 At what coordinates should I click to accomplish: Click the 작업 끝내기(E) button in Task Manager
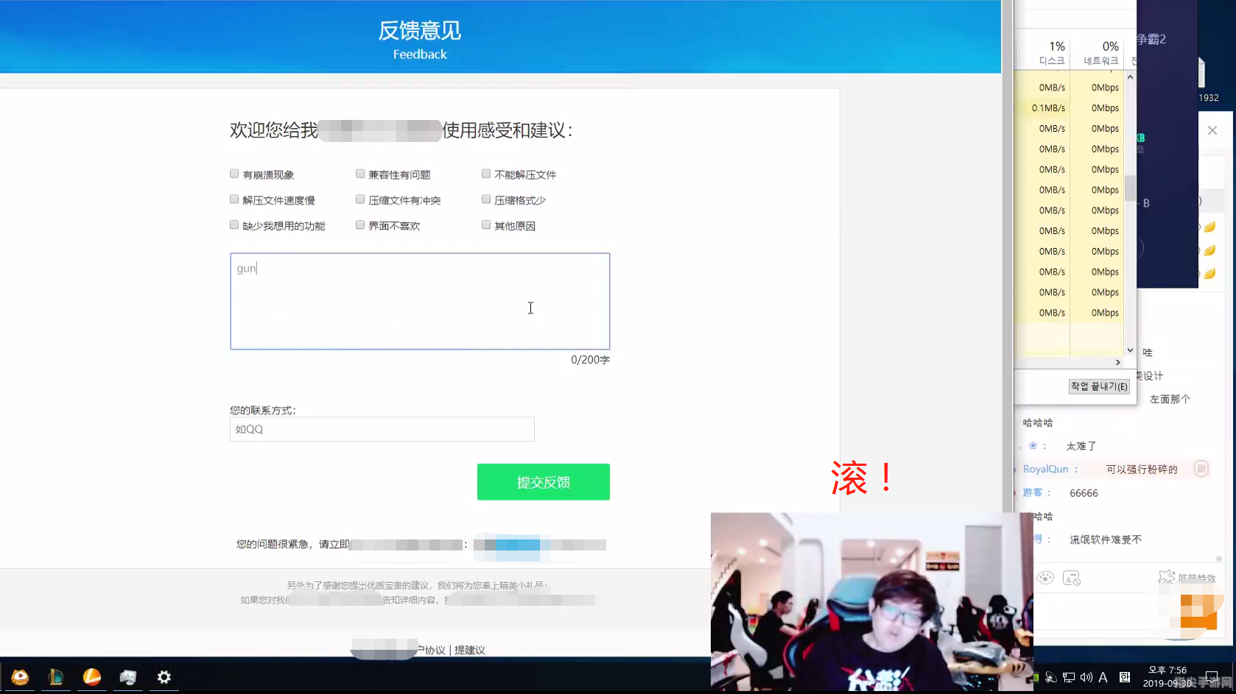(1100, 386)
